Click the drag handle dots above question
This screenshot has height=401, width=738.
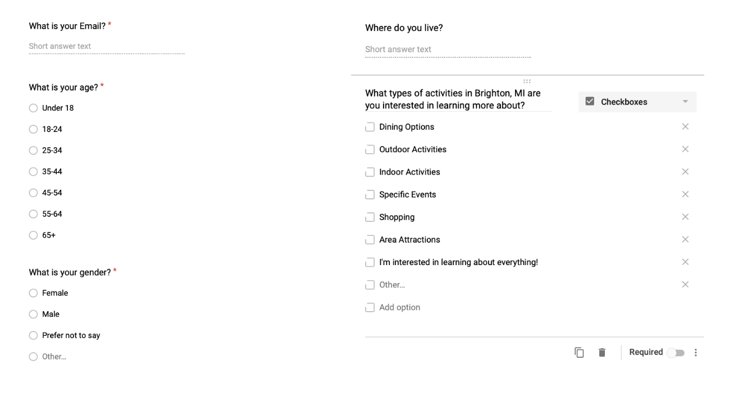pos(527,81)
